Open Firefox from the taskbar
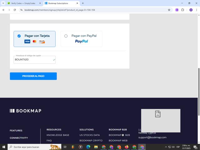Viewport: 200px width, 150px height. pyautogui.click(x=127, y=147)
